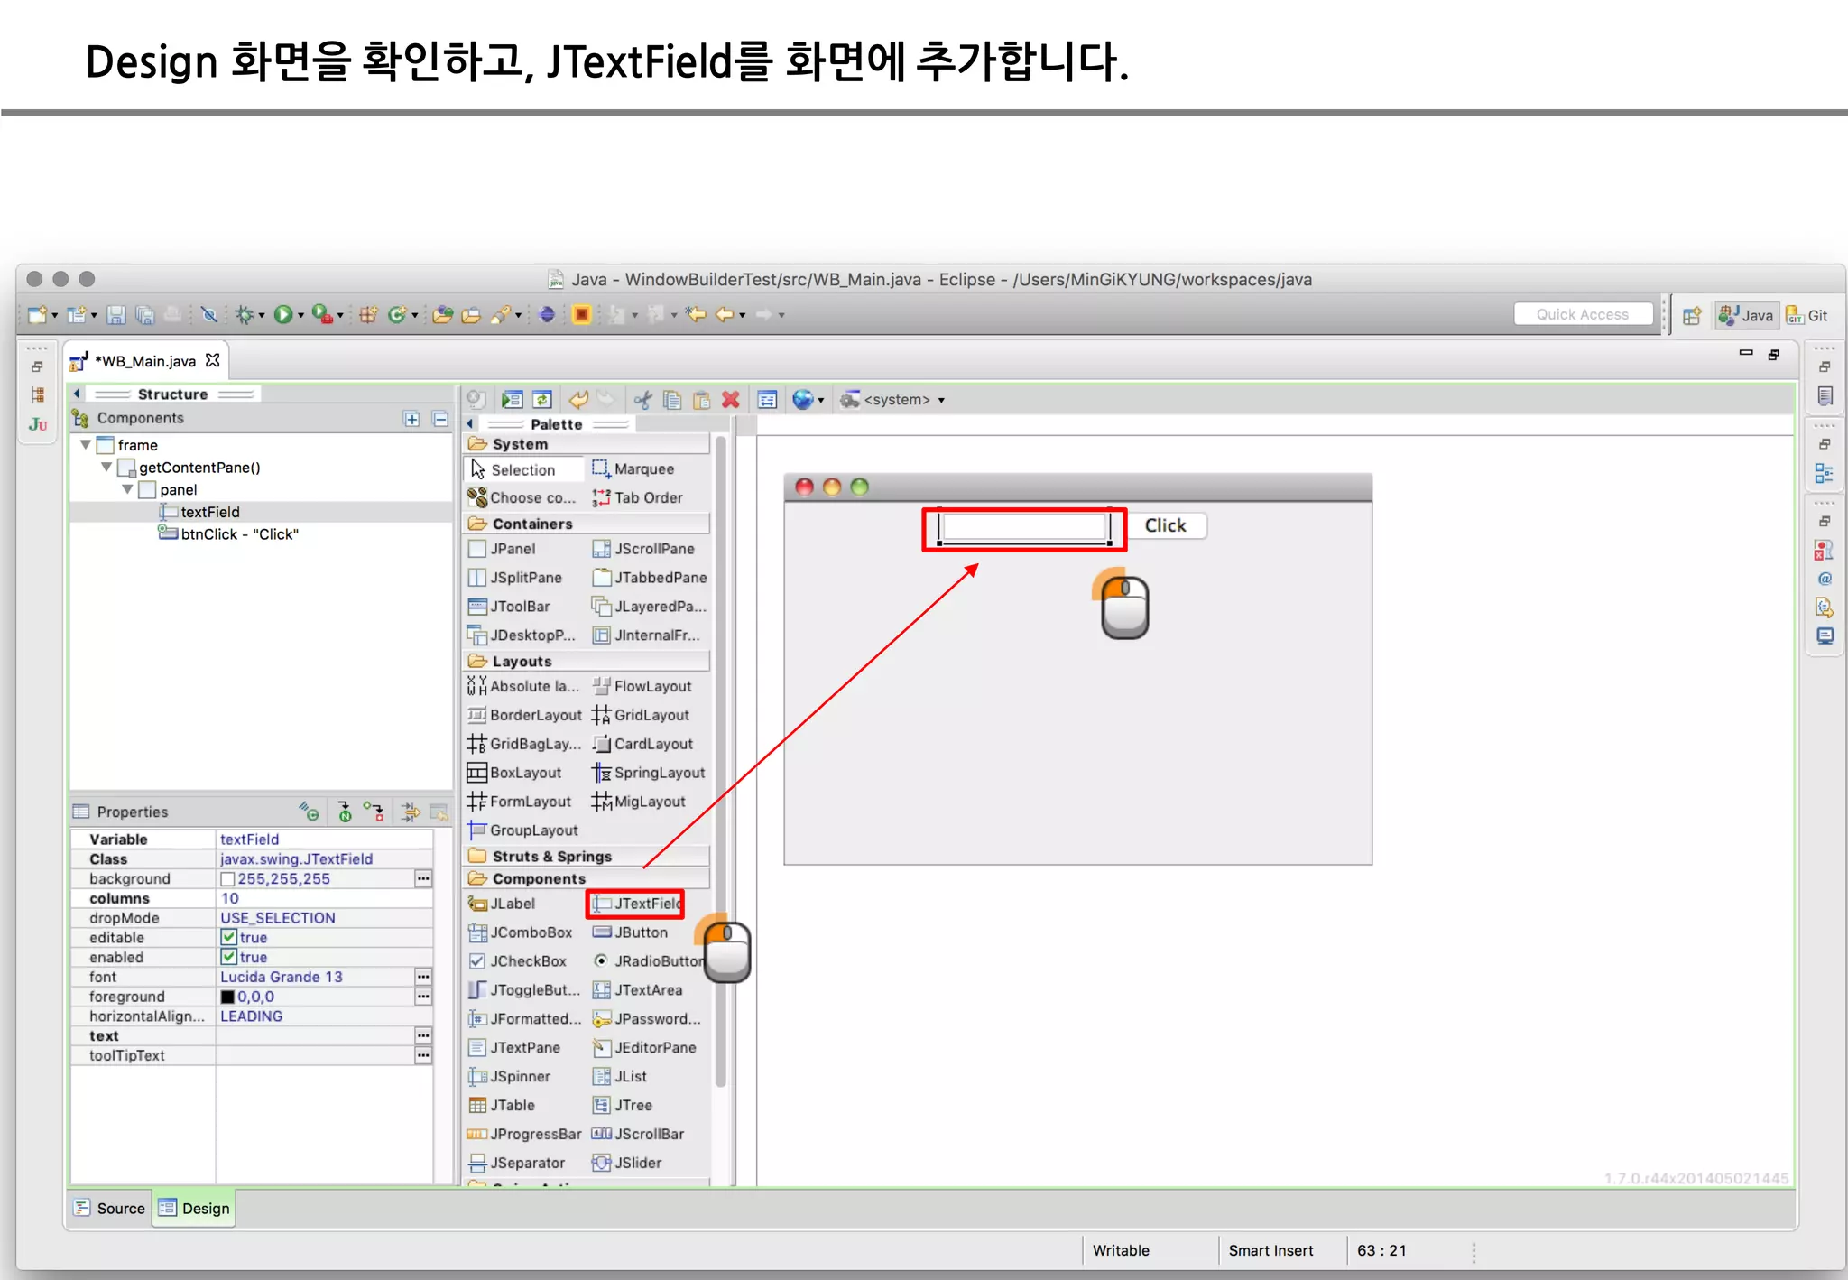
Task: Pick the JSplitPane container
Action: tap(515, 578)
